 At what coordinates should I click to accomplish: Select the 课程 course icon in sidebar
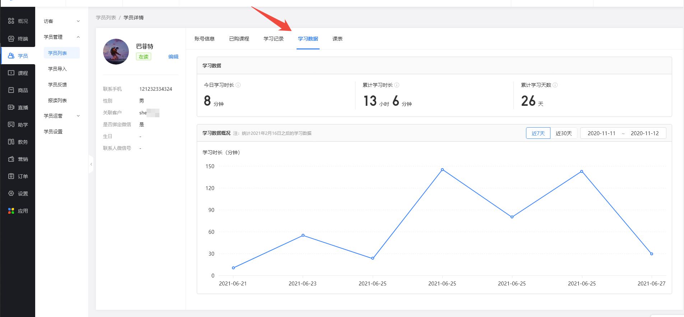pyautogui.click(x=11, y=73)
